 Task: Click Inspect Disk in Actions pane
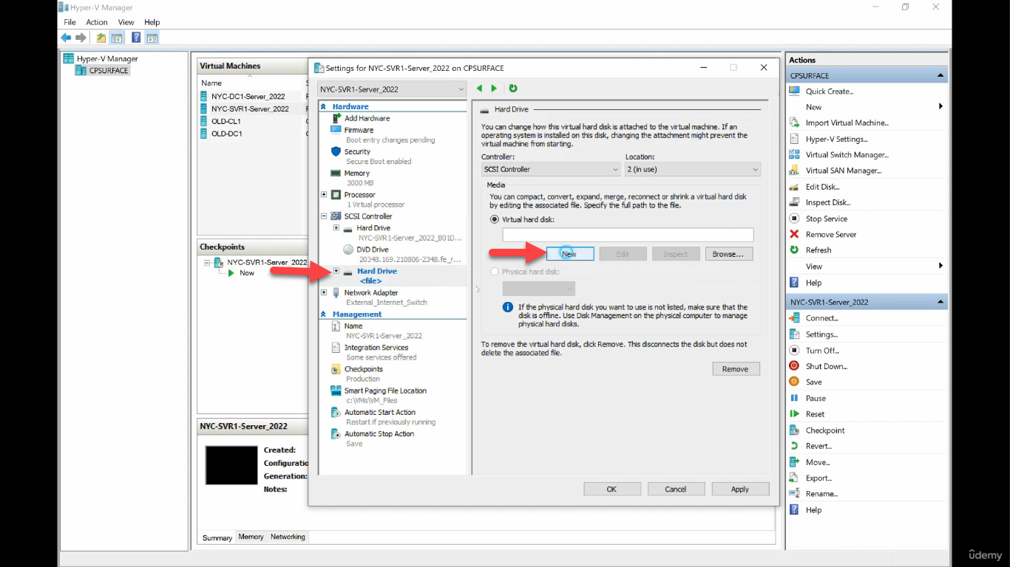(827, 202)
